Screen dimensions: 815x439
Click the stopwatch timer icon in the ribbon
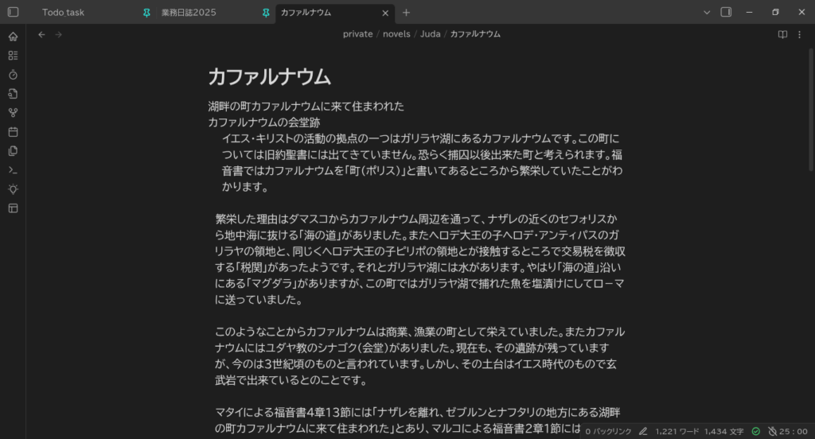13,75
